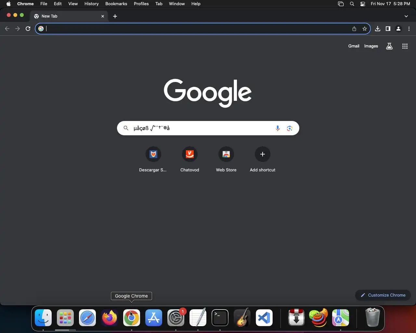Open Visual Studio Code from the Dock
Image resolution: width=416 pixels, height=333 pixels.
point(264,318)
